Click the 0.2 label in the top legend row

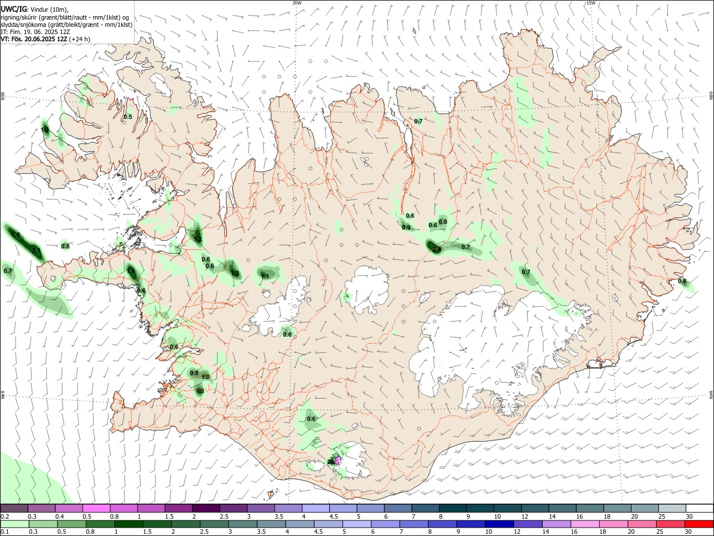(x=4, y=516)
